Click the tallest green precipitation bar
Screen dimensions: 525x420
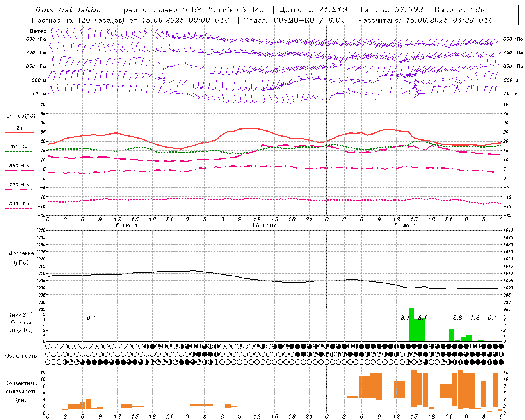coord(411,325)
